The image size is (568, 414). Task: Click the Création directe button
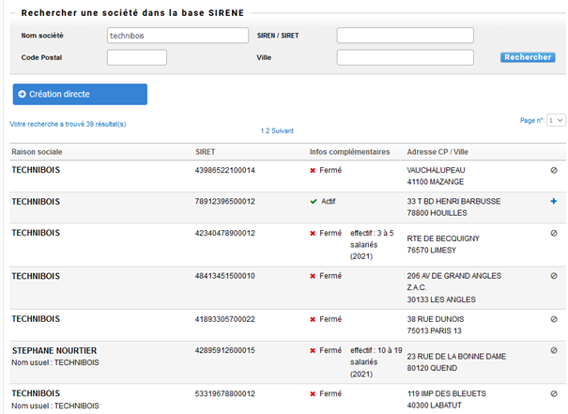point(80,94)
